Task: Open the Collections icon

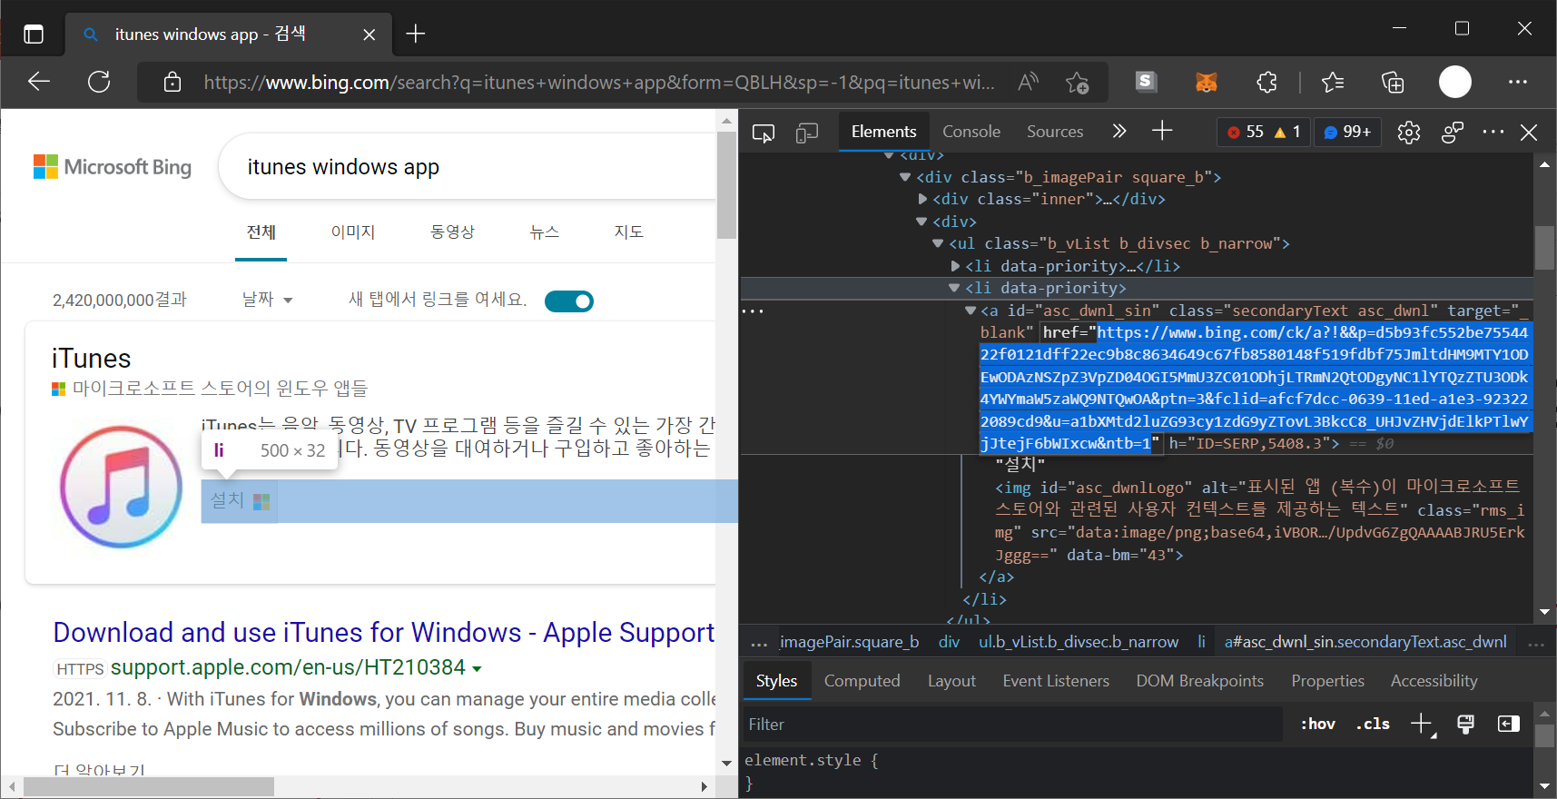Action: [x=1393, y=83]
